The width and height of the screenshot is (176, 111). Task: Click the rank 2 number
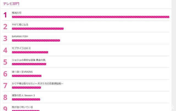pyautogui.click(x=5, y=27)
